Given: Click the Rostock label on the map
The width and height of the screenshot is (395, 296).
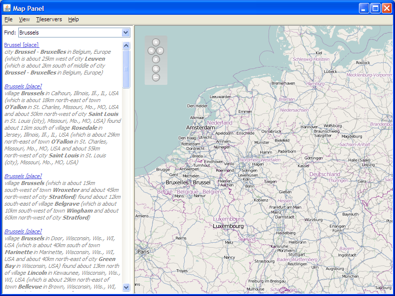Looking at the screenshot, I should tap(363, 63).
